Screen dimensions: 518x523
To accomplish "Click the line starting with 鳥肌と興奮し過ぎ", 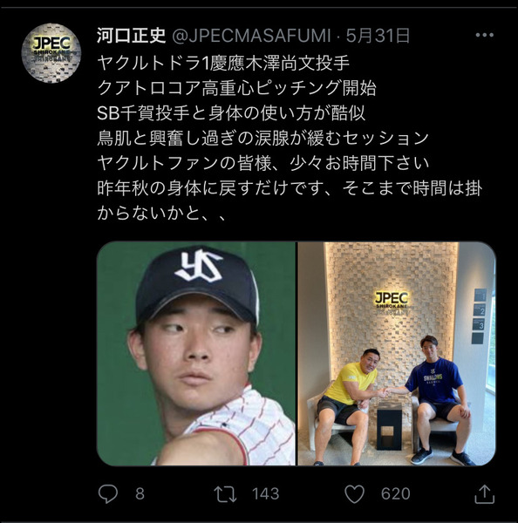I will 263,138.
